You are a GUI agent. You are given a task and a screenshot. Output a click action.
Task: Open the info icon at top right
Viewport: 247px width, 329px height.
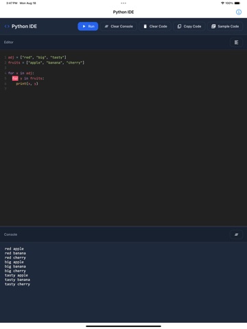coord(239,12)
